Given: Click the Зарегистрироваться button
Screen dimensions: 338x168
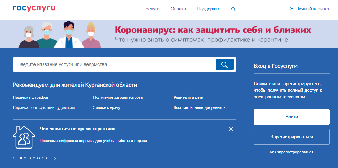Looking at the screenshot, I should click(x=292, y=137).
